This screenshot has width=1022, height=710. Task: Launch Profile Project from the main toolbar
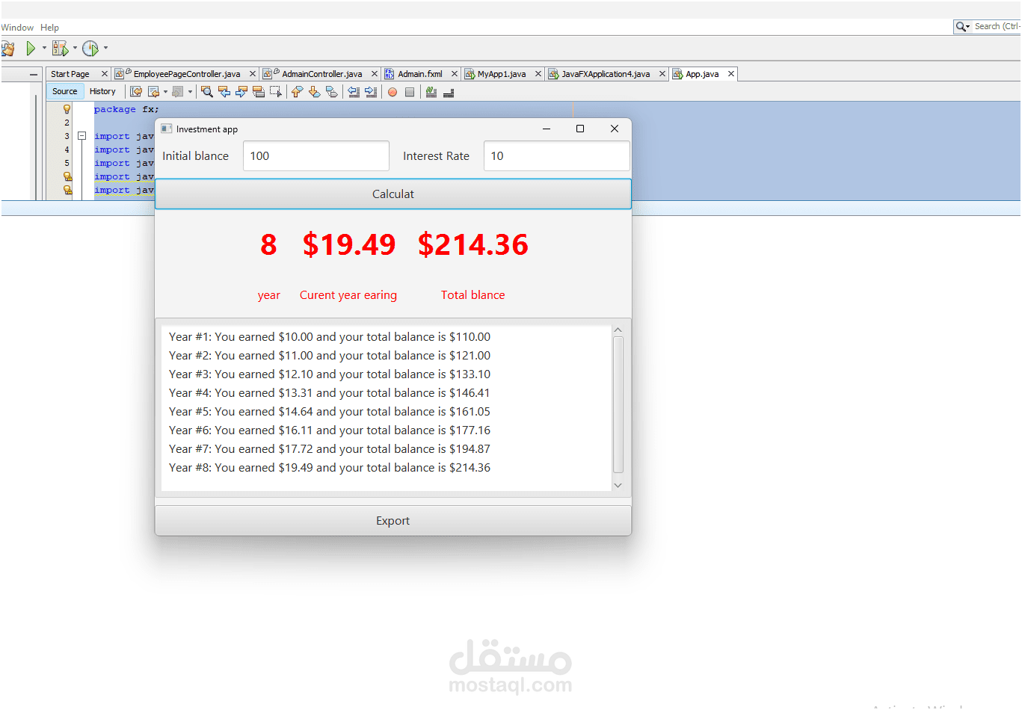tap(90, 49)
